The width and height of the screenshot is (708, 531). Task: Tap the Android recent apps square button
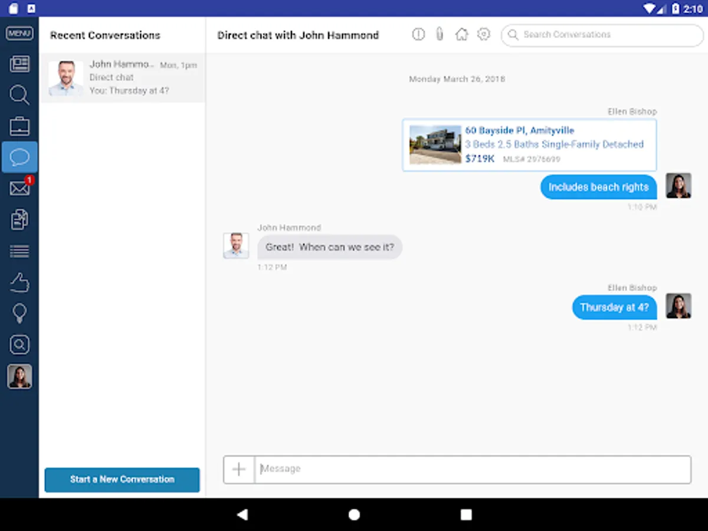point(466,514)
